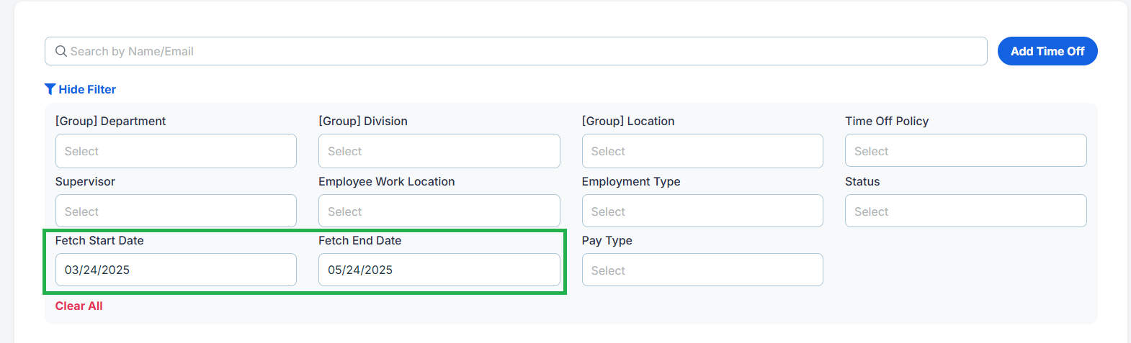Click Clear All to reset filters
Image resolution: width=1131 pixels, height=343 pixels.
(79, 306)
